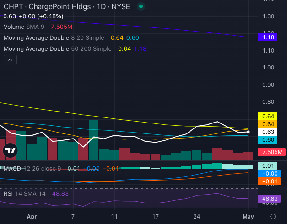Click the orange -0.01 signal axis label
The image size is (287, 224).
(x=269, y=181)
